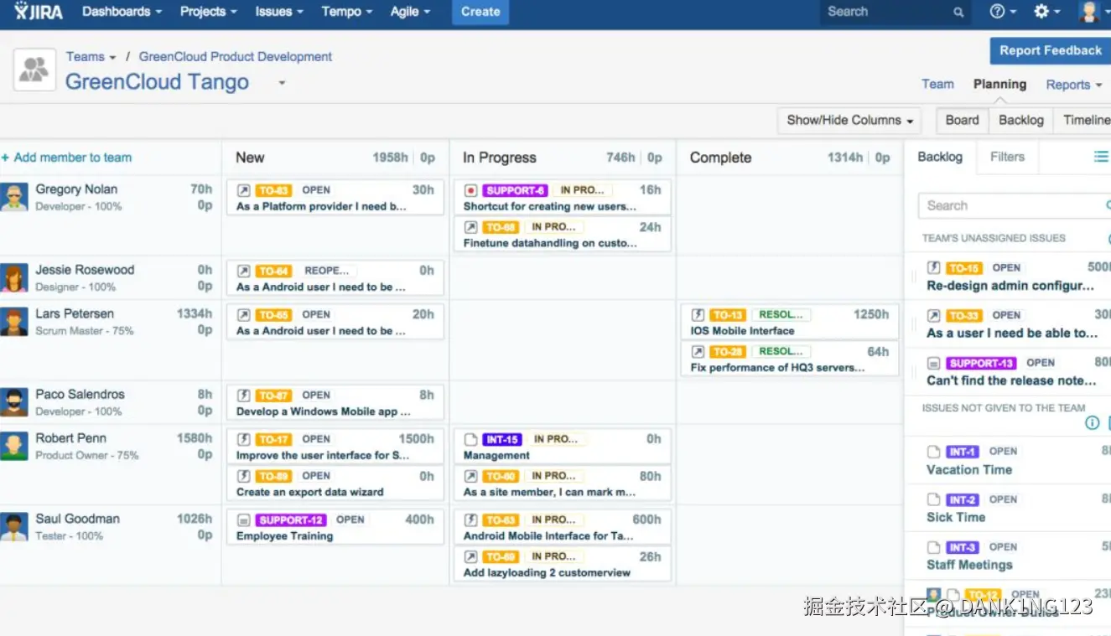
Task: Select the Timeline view
Action: tap(1084, 120)
